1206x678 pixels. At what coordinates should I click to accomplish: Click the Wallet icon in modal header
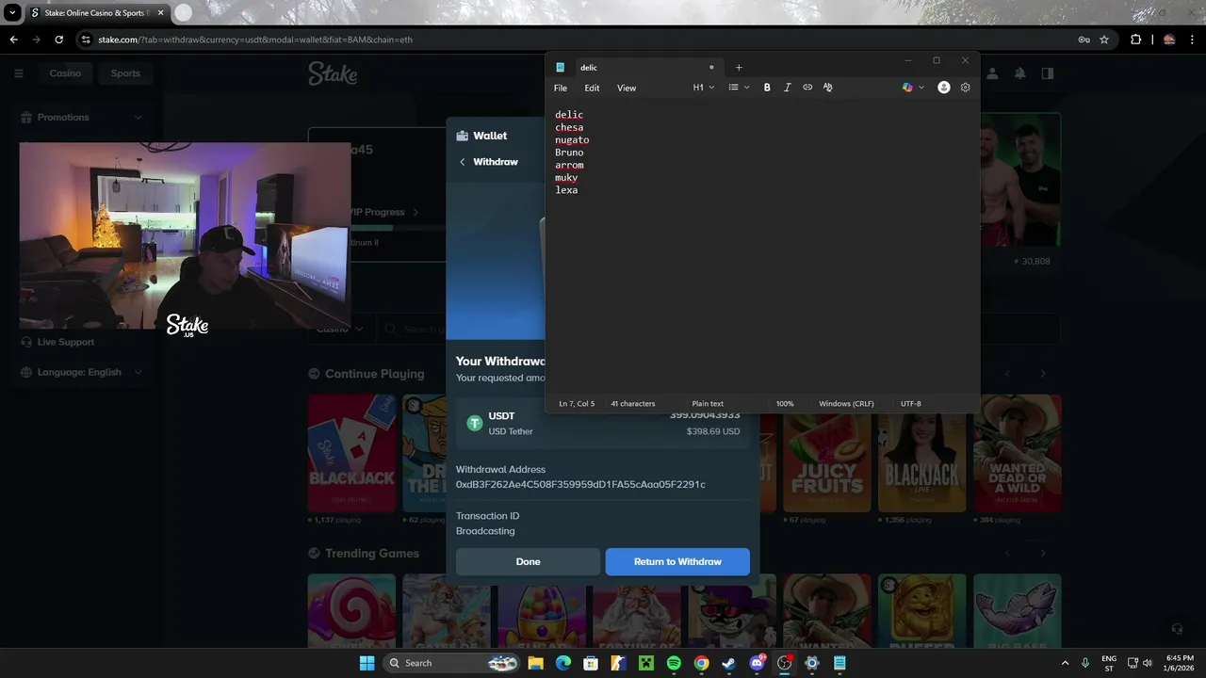(x=463, y=136)
